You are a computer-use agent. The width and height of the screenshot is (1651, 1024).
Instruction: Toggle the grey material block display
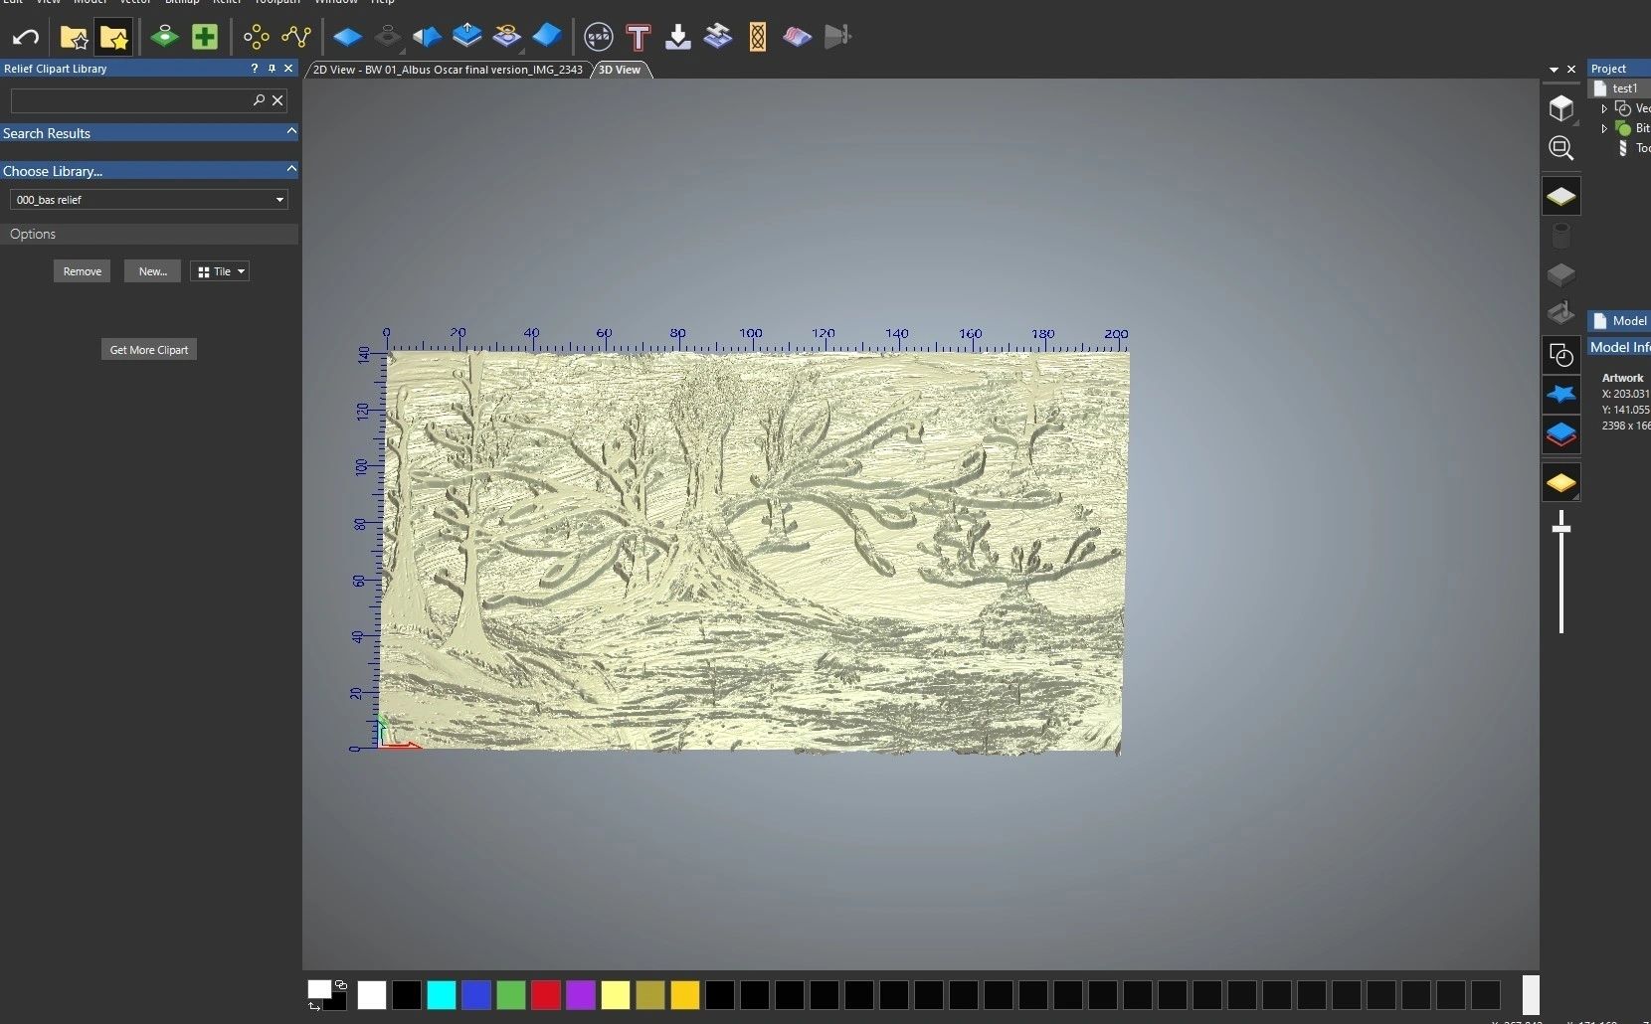tap(1561, 274)
